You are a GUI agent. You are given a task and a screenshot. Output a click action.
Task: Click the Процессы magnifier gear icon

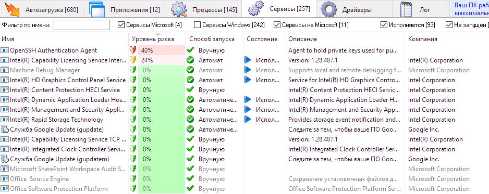click(x=179, y=9)
